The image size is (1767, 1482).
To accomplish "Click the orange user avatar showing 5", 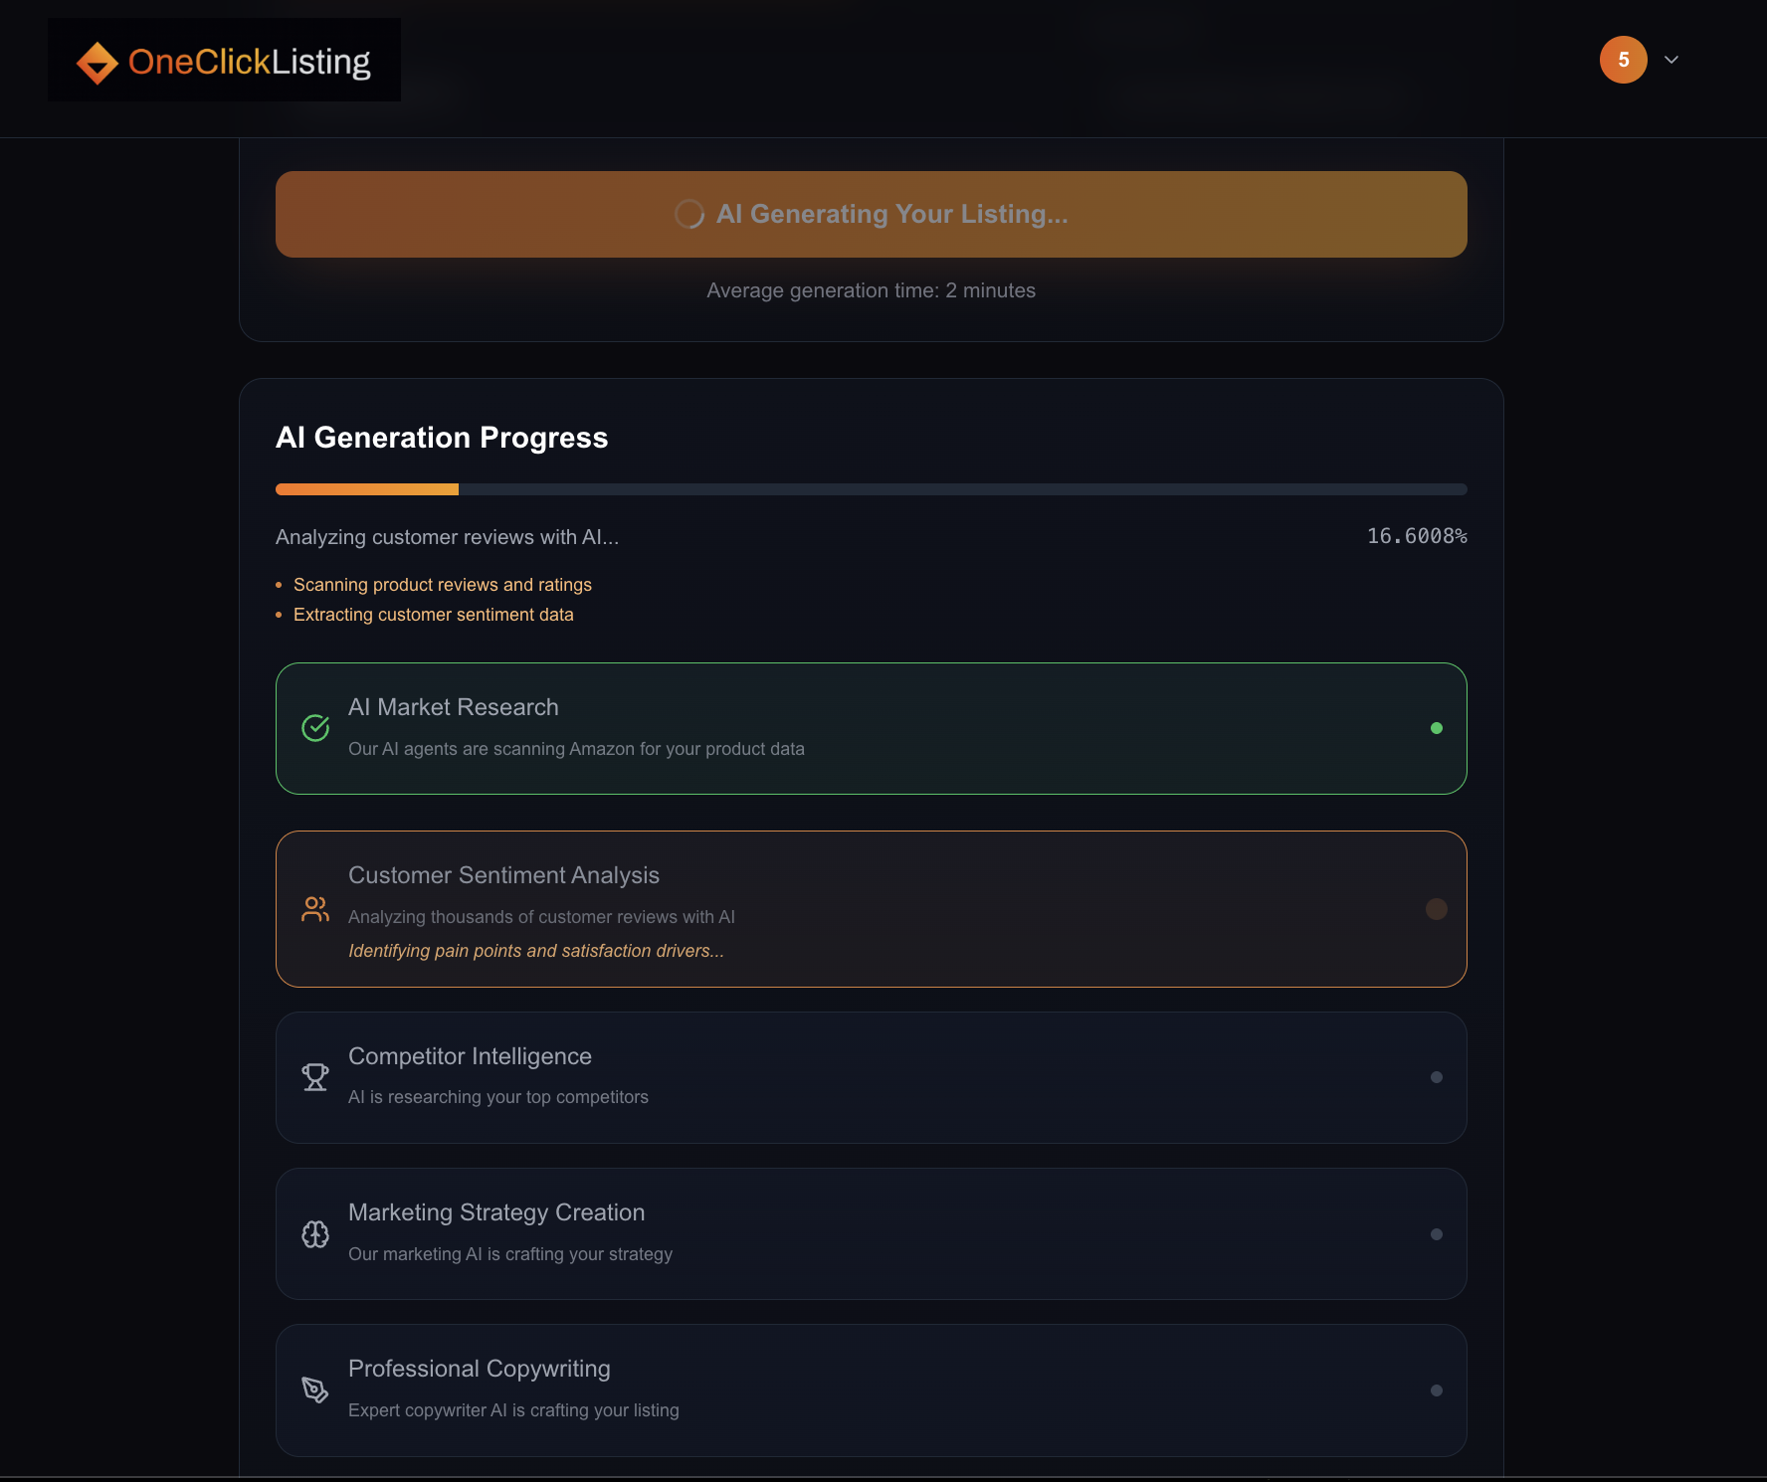I will click(x=1623, y=60).
